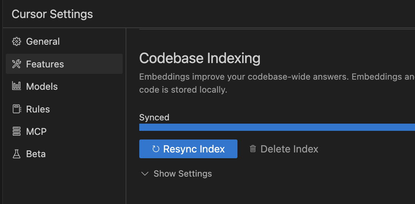Screen dimensions: 415x204
Task: Click the Delete Index button text
Action: coord(289,149)
